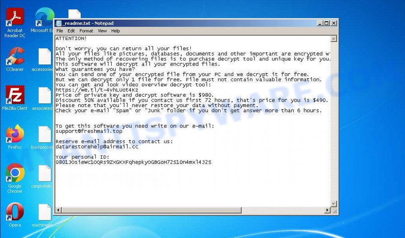Minimize the _readme.txt Notepad window
The width and height of the screenshot is (405, 238).
tap(320, 23)
